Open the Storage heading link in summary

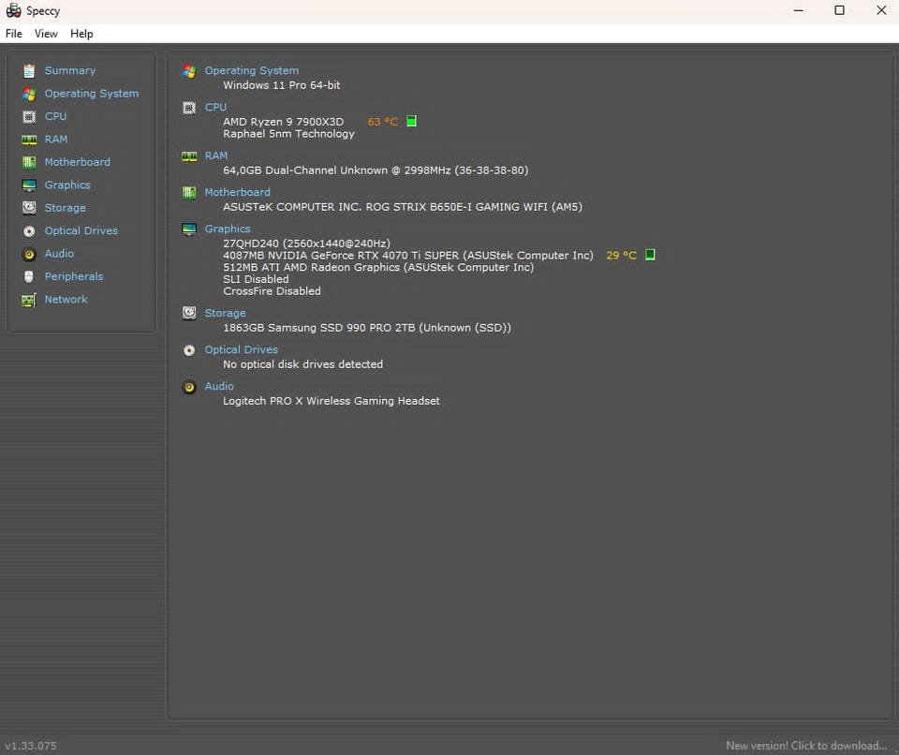(226, 313)
